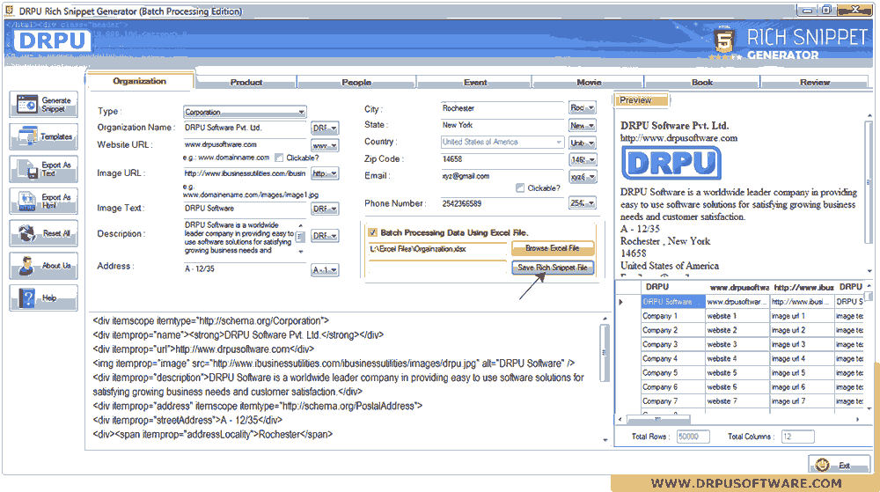Switch to the Movie tab

coord(589,83)
